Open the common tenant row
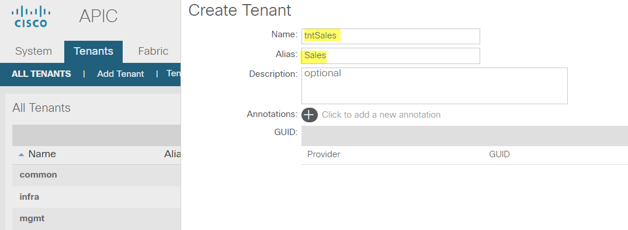This screenshot has width=628, height=230. click(x=96, y=175)
